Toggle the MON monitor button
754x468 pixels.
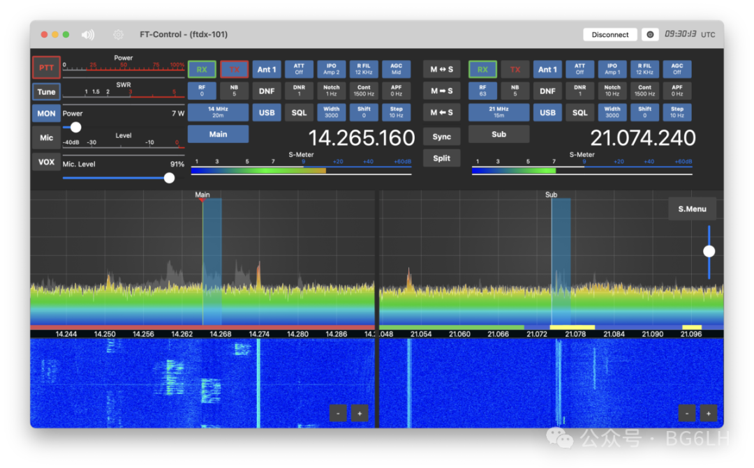(46, 114)
